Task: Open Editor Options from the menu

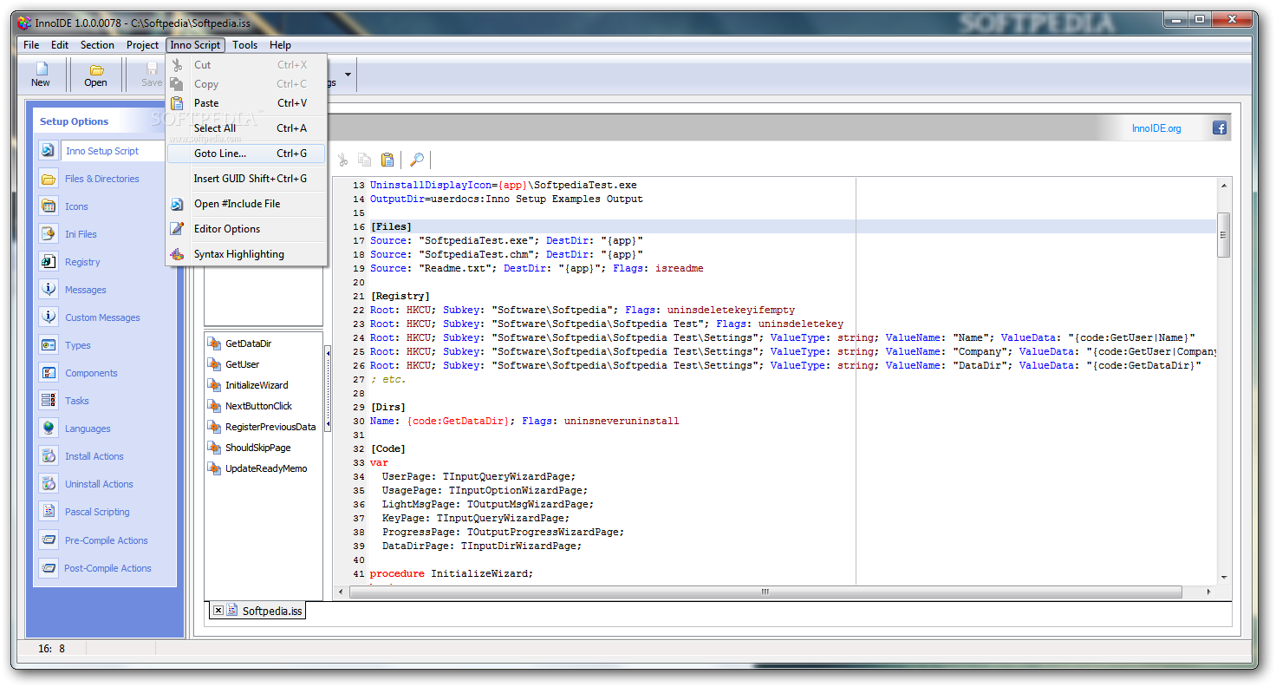Action: point(246,229)
